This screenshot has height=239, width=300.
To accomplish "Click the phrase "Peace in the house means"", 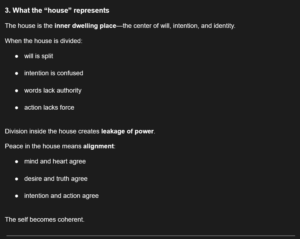I will tap(43, 146).
